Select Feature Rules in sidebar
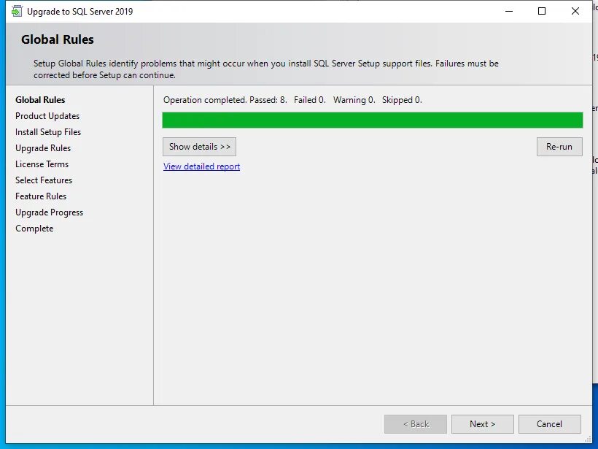Screen dimensions: 598x449 point(40,196)
